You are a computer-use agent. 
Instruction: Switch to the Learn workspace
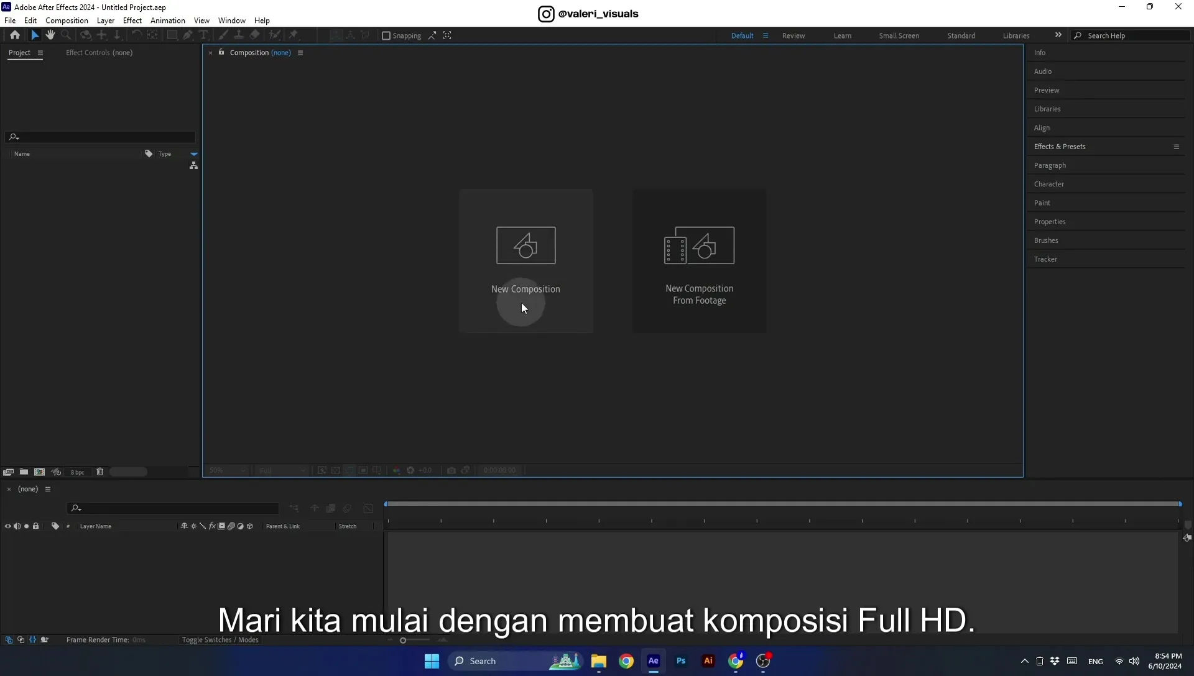click(843, 35)
